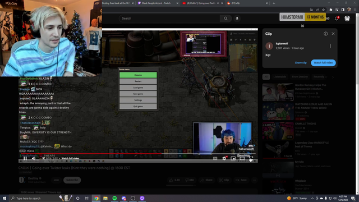The image size is (359, 202).
Task: Expand the system tray hidden icons
Action: pos(312,198)
